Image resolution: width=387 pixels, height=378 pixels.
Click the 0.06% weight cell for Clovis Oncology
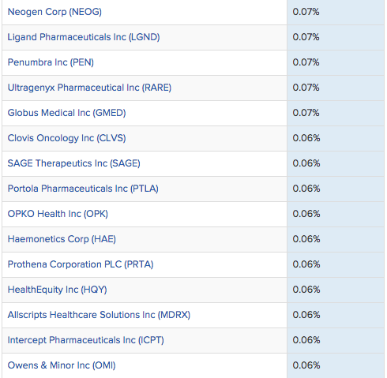tap(336, 138)
